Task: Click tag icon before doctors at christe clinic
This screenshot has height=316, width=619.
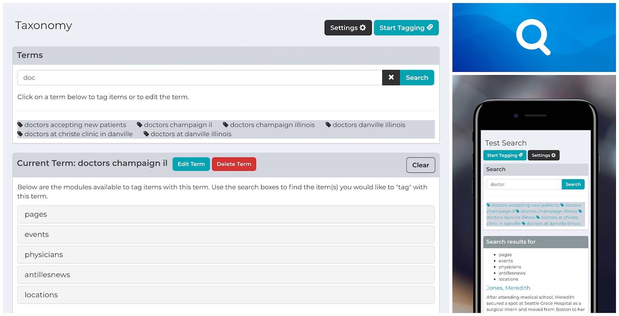Action: pos(20,134)
